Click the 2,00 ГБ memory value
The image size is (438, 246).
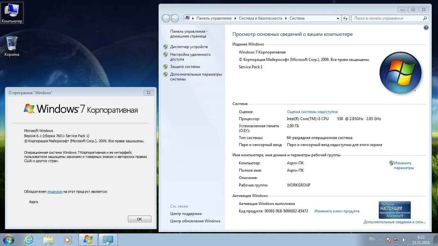pyautogui.click(x=293, y=126)
